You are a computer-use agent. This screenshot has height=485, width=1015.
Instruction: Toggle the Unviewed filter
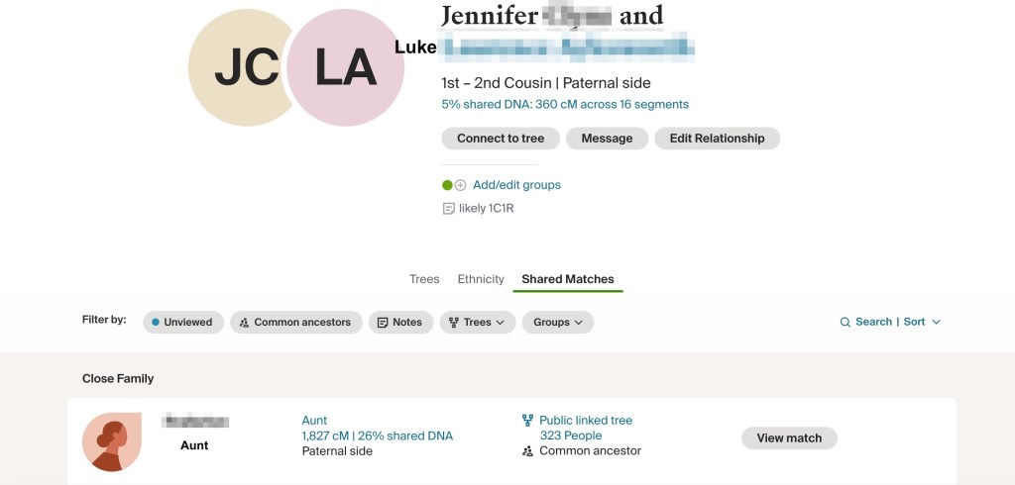tap(182, 323)
